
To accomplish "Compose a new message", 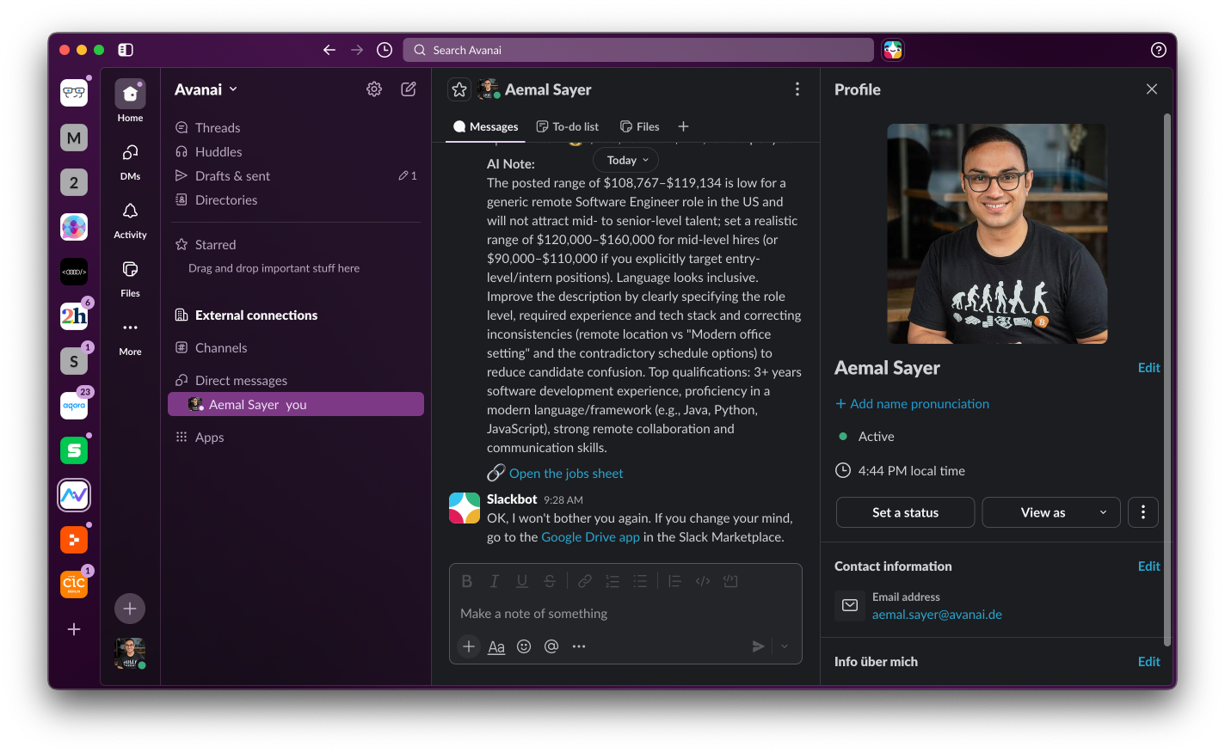I will click(409, 89).
